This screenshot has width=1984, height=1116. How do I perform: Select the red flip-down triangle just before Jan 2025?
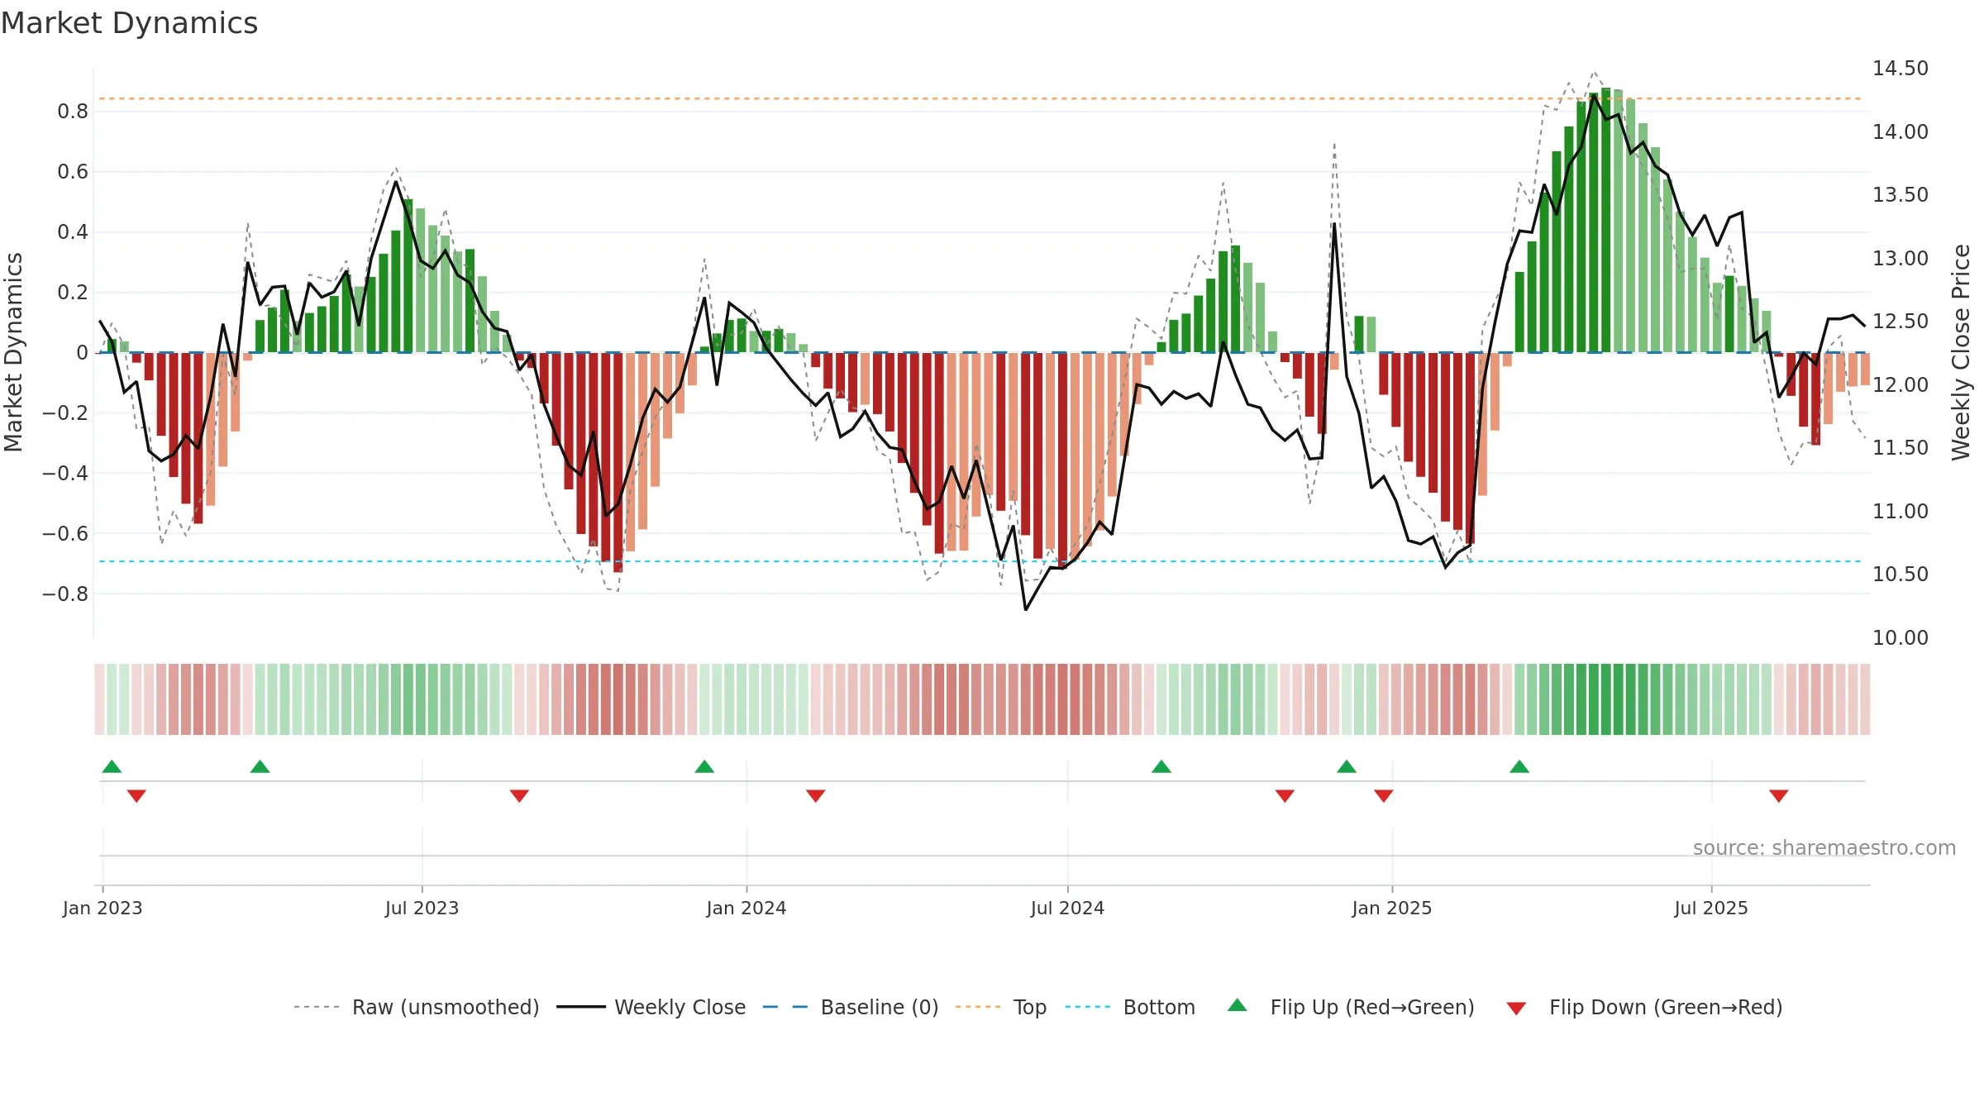(1384, 796)
